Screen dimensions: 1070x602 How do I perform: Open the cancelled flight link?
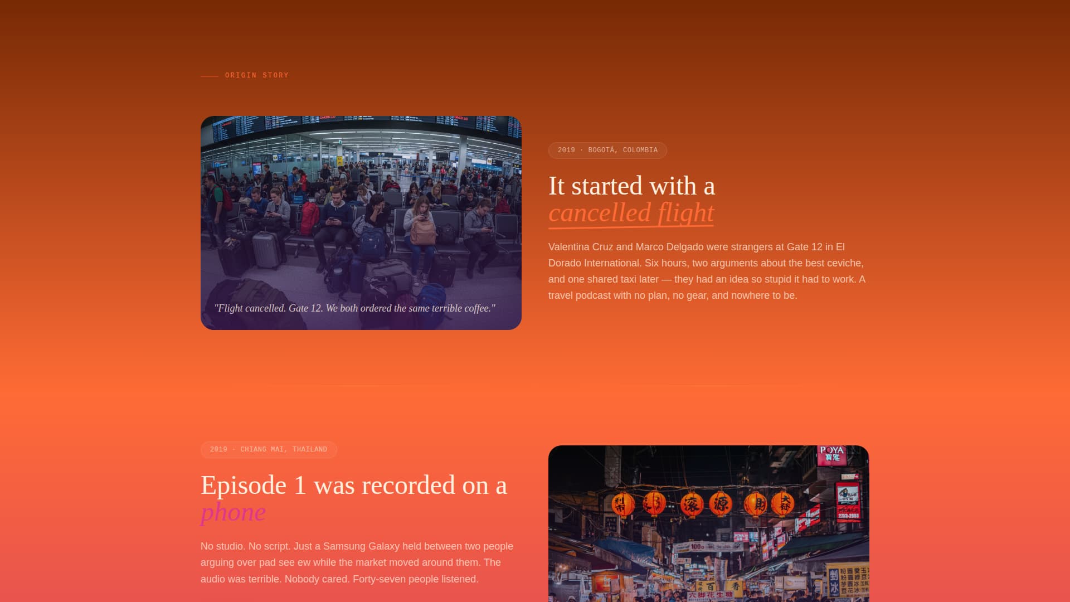coord(630,213)
